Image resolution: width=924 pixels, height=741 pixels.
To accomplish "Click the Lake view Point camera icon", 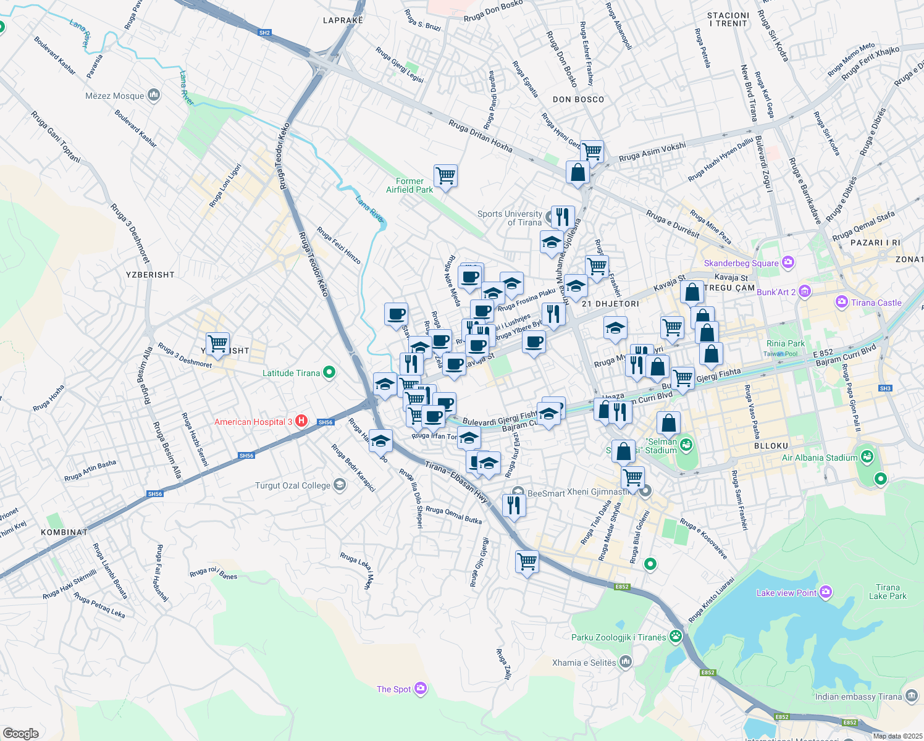I will [826, 593].
